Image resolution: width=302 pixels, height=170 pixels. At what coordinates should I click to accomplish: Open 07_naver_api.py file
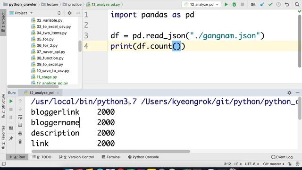48,51
